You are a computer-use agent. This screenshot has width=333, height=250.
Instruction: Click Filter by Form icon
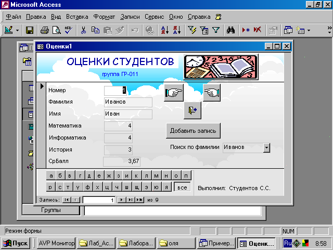[204, 30]
